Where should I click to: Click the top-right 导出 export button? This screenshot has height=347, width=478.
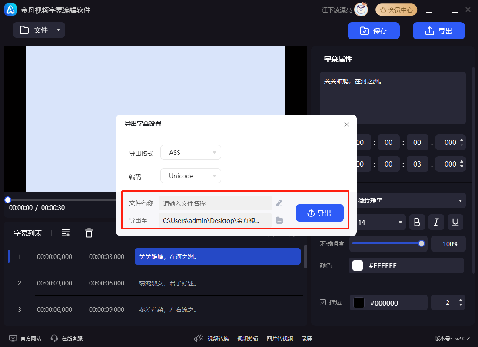(439, 31)
